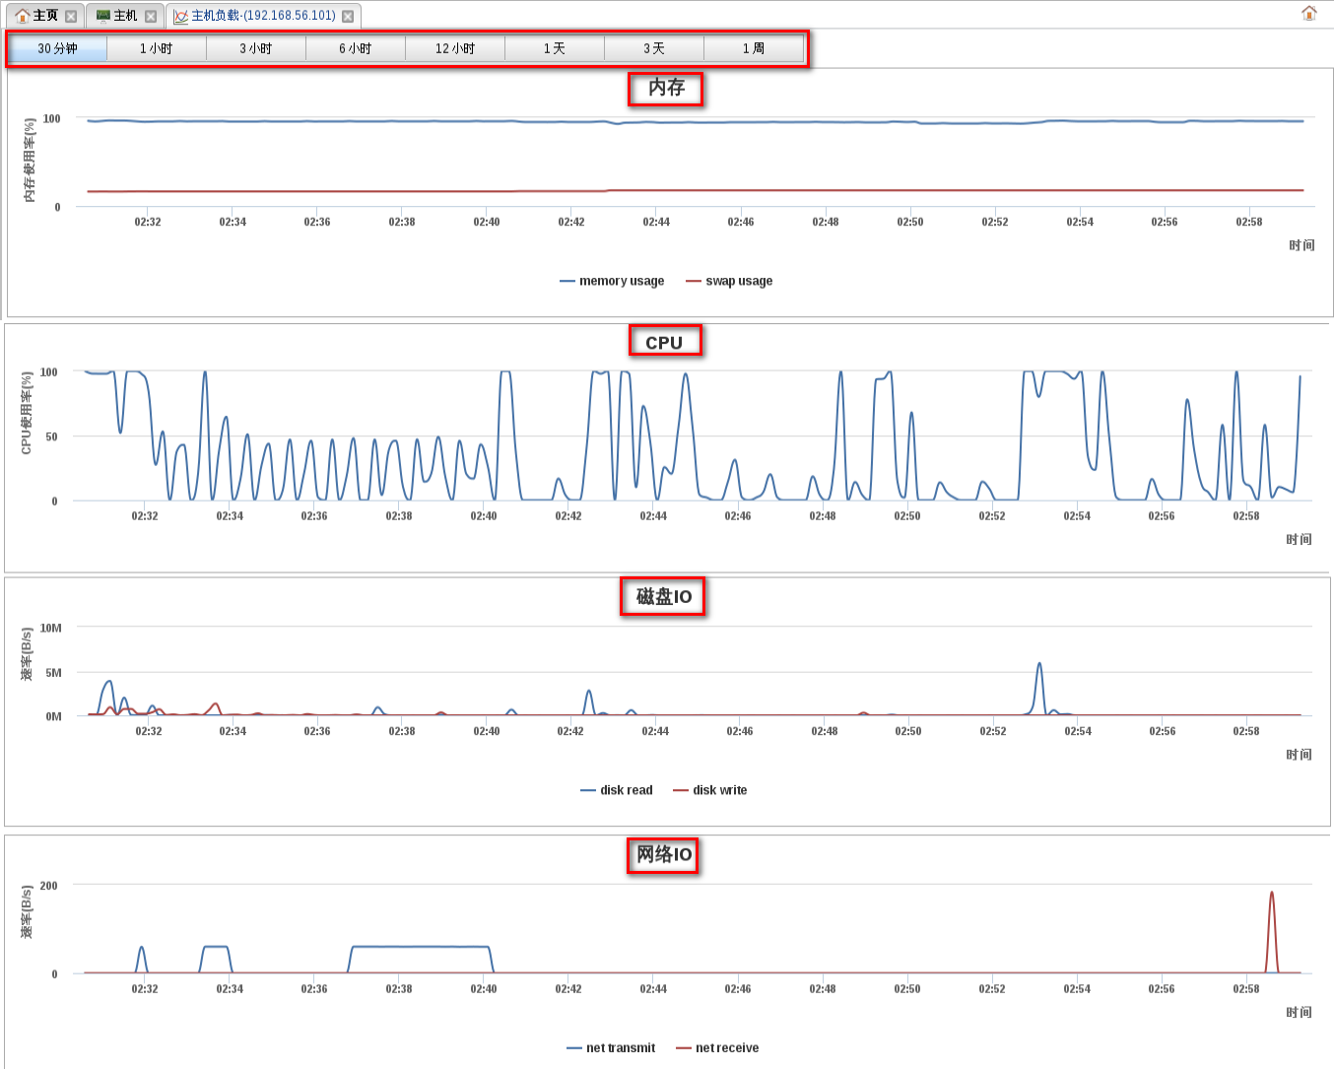This screenshot has width=1334, height=1069.
Task: Close the 主页 tab
Action: click(71, 16)
